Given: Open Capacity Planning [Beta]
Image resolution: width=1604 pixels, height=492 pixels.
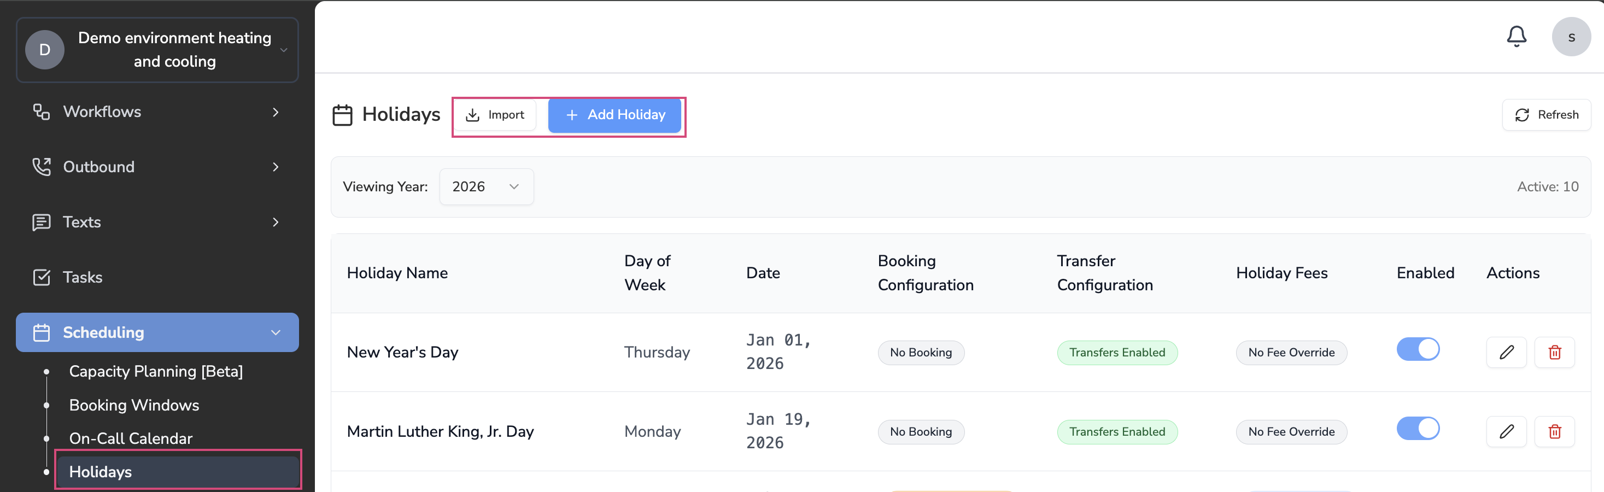Looking at the screenshot, I should [156, 372].
